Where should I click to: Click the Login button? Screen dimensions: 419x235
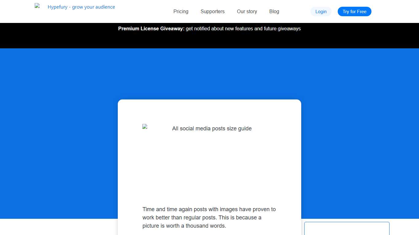click(x=321, y=11)
